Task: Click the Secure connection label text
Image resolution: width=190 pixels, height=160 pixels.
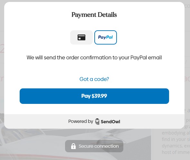Action: click(99, 146)
